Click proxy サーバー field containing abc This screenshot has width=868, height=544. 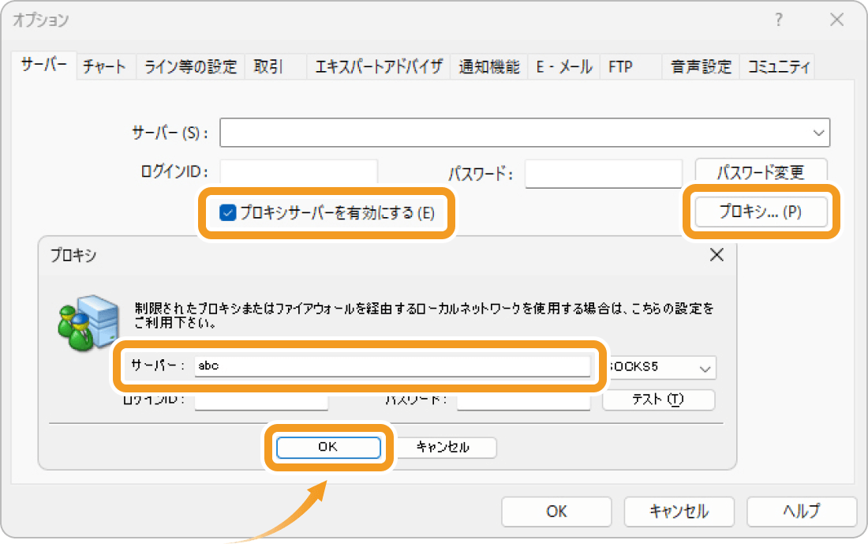pos(392,366)
